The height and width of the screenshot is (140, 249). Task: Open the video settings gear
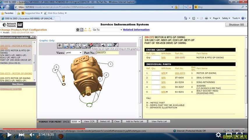click(x=218, y=135)
